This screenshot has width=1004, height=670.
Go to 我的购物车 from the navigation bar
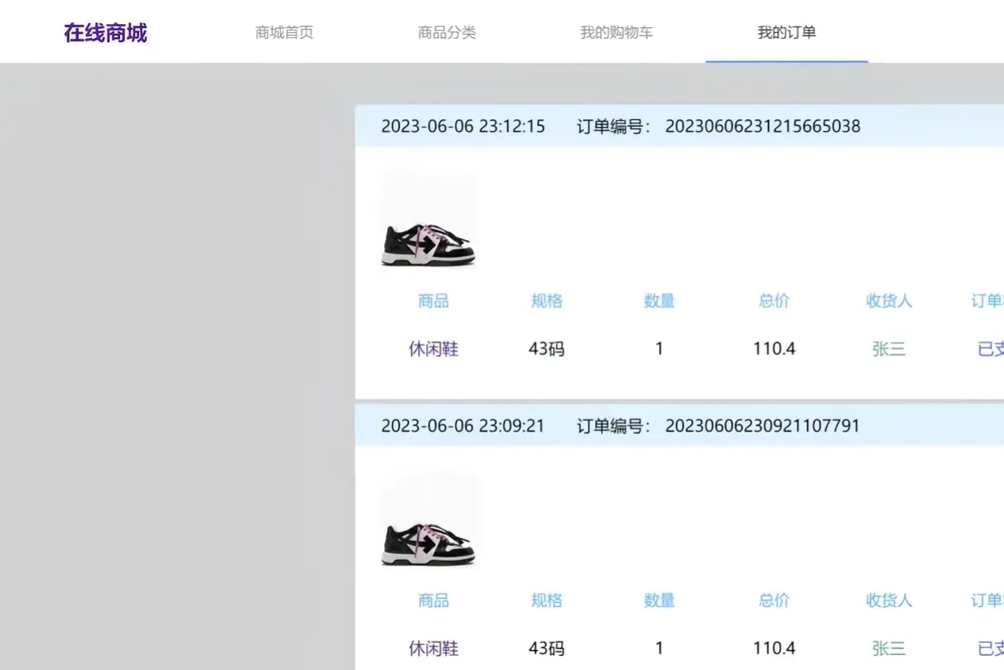616,31
